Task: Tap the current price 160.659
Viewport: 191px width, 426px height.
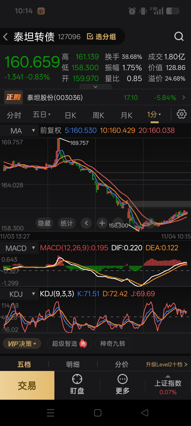Action: tap(32, 62)
